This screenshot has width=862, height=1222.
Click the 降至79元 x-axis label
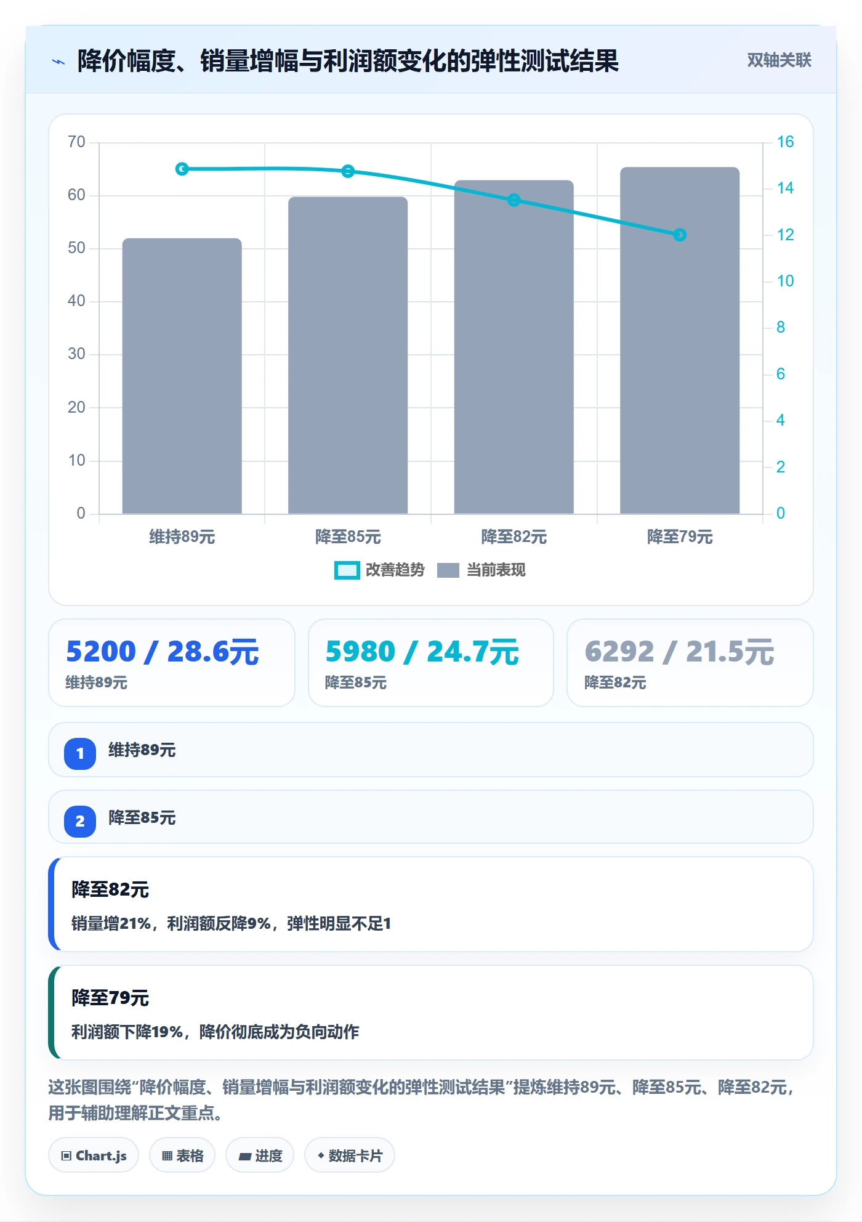coord(680,537)
